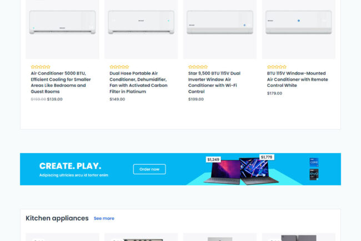
Task: Open the BTU 115V Window-Mounted air conditioner image
Action: (x=299, y=29)
